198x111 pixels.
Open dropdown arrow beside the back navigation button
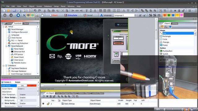tap(8, 15)
